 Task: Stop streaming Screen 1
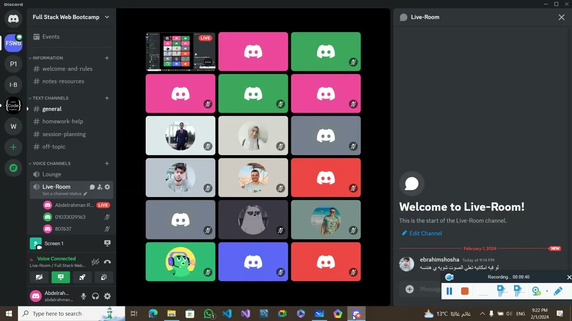coord(107,243)
